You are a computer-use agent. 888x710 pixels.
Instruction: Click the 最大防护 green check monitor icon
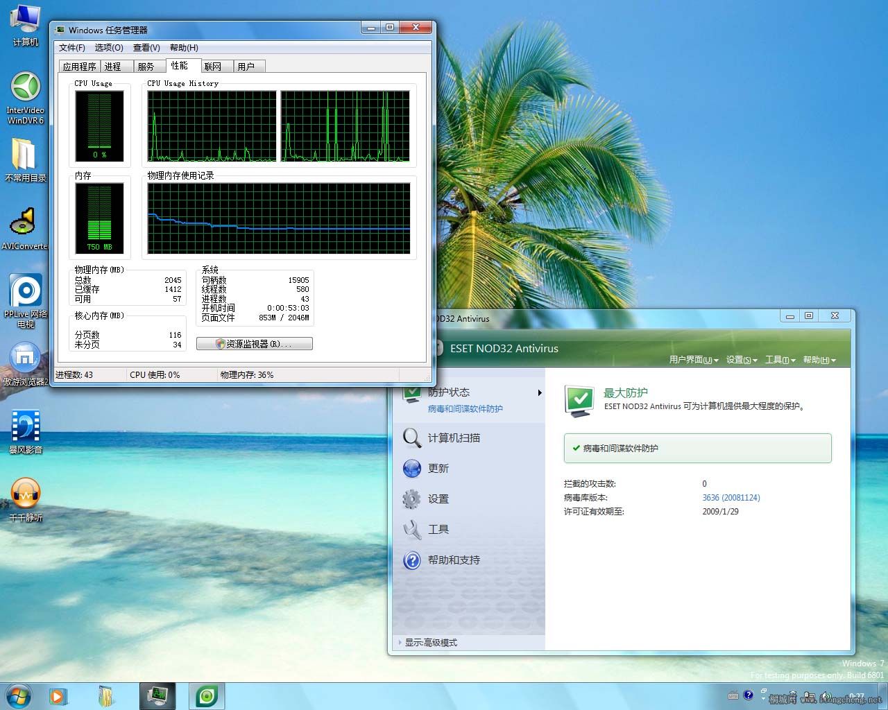[x=579, y=401]
